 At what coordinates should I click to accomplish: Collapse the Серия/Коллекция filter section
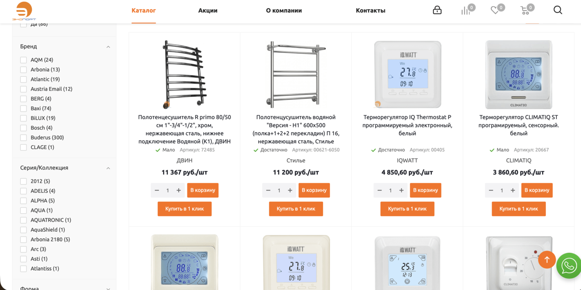pos(108,168)
